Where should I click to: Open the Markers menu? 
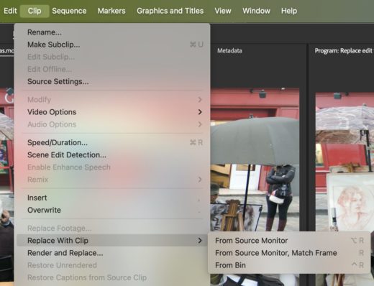coord(111,11)
